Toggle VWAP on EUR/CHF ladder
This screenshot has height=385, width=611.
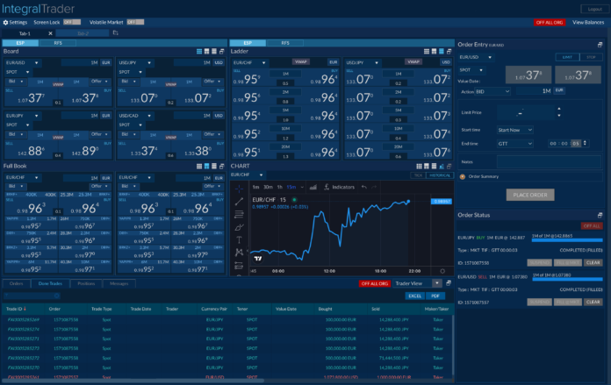(x=301, y=62)
